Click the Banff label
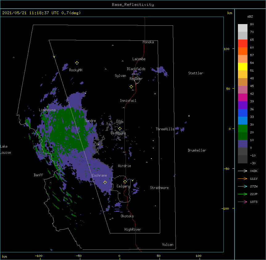266x260 pixels. (x=38, y=175)
